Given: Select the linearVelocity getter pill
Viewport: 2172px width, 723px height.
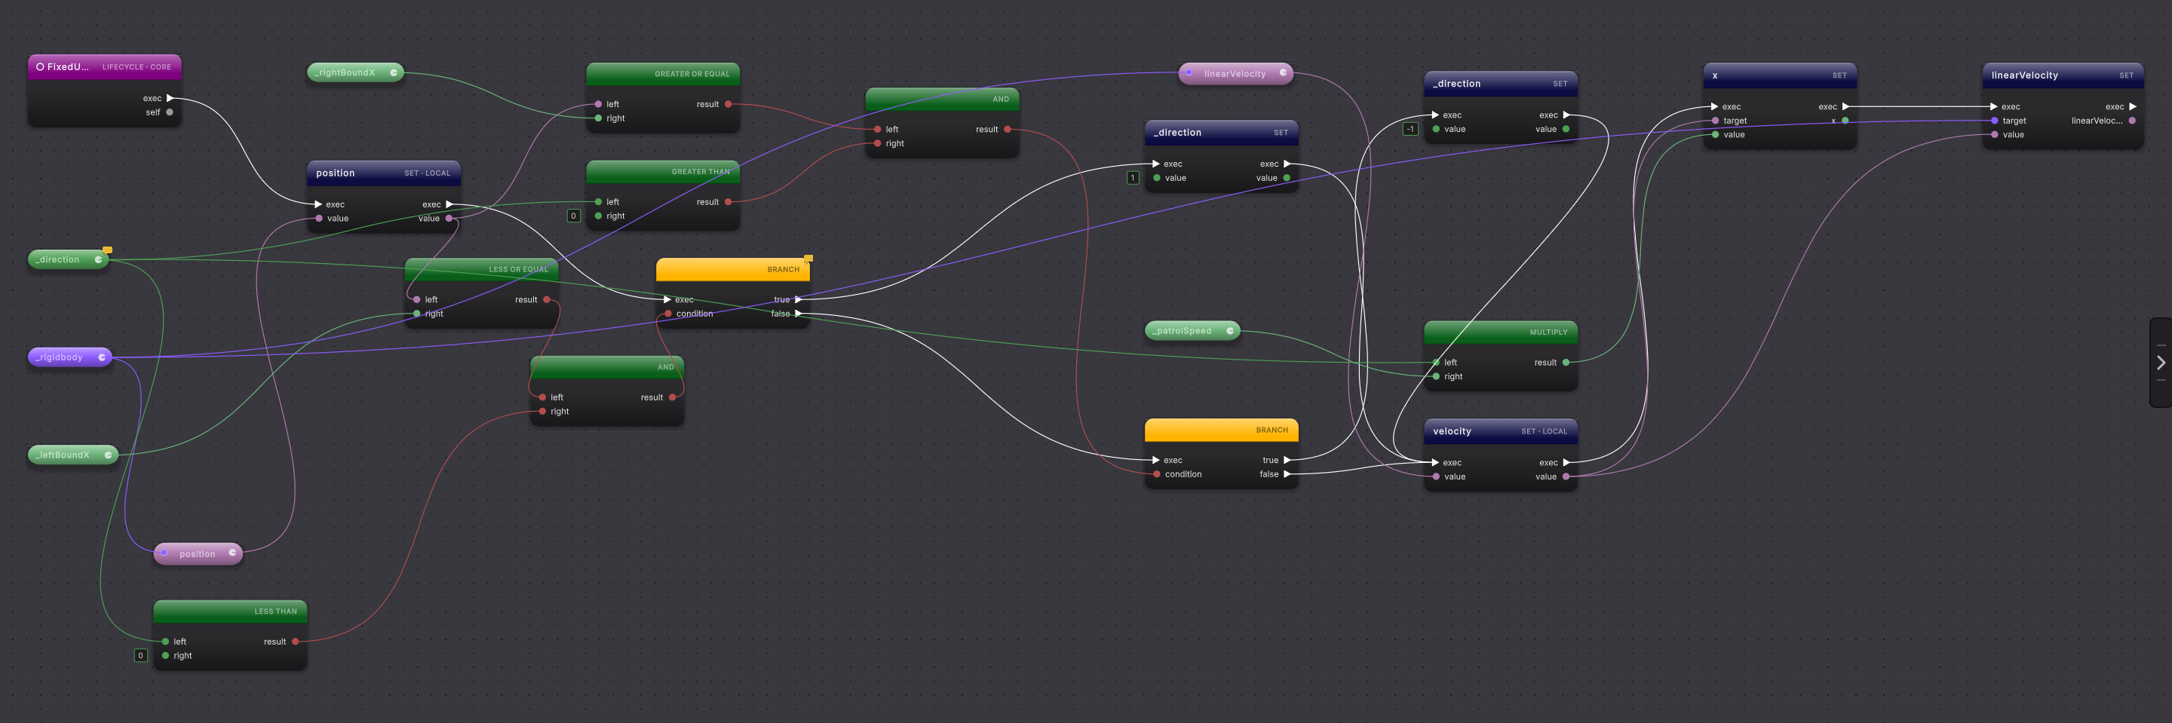Looking at the screenshot, I should click(1235, 73).
